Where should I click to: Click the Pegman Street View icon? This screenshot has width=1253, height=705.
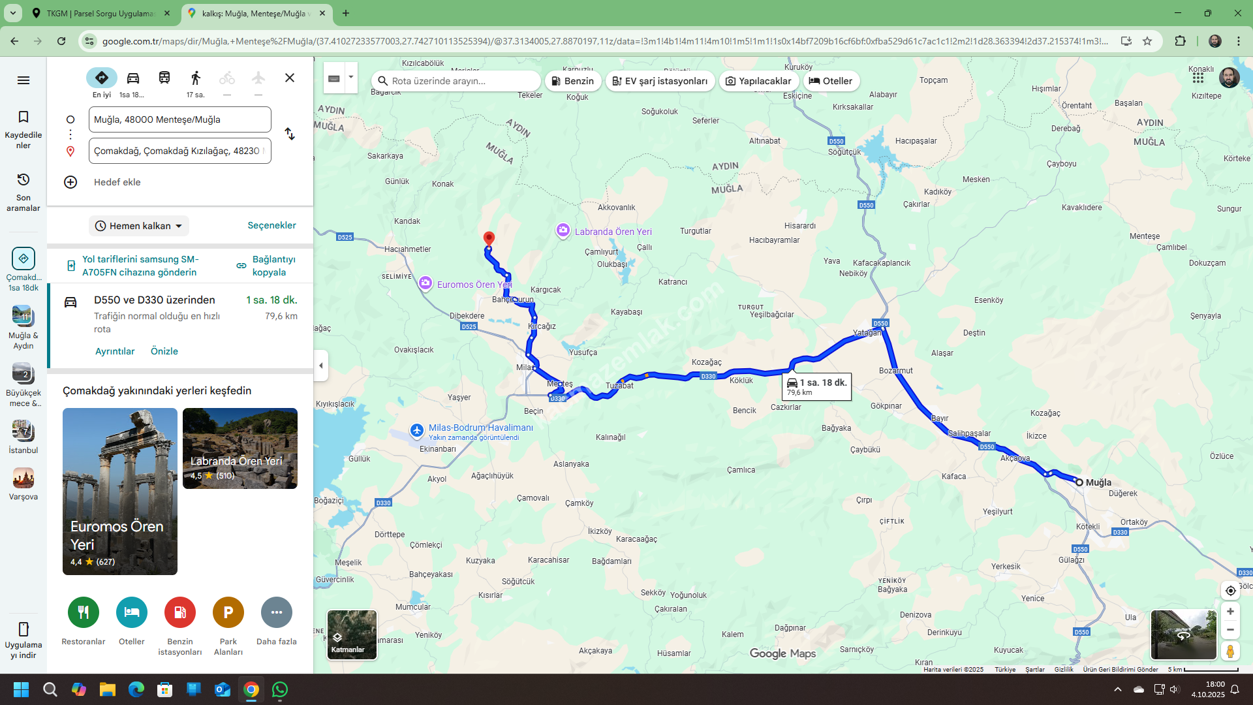click(1230, 651)
